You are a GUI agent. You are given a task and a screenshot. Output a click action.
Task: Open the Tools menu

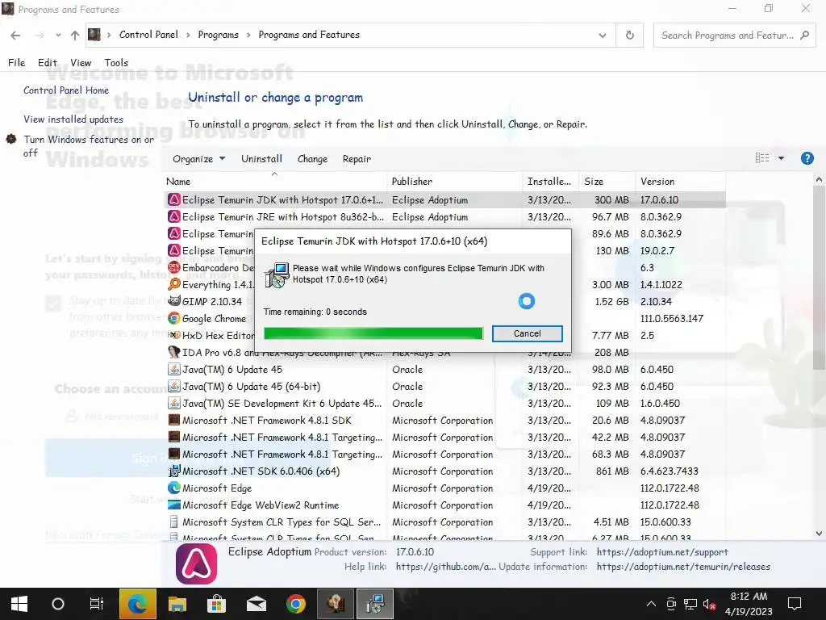pos(116,62)
